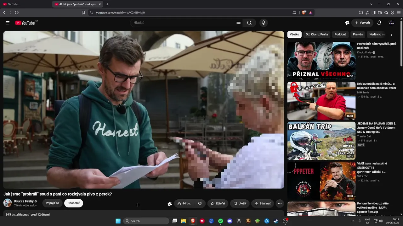Open the Windows Start menu
403x226 pixels.
(118, 221)
